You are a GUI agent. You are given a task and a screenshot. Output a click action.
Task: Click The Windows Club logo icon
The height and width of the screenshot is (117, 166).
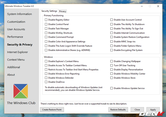pyautogui.click(x=21, y=91)
